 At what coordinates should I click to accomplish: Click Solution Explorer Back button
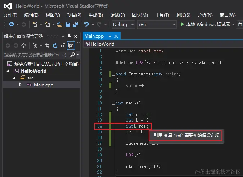(8, 46)
